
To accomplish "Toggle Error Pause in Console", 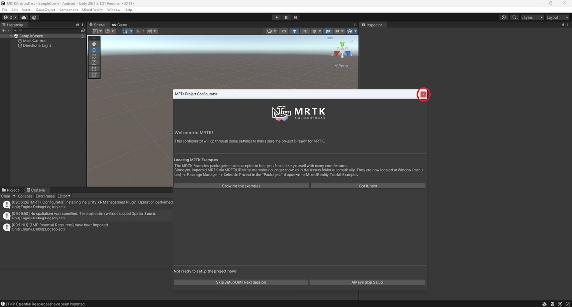I will 45,196.
